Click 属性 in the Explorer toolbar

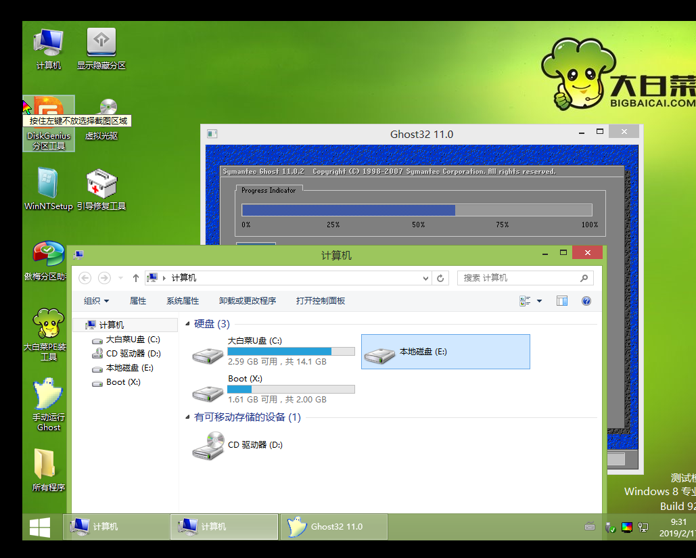(137, 301)
